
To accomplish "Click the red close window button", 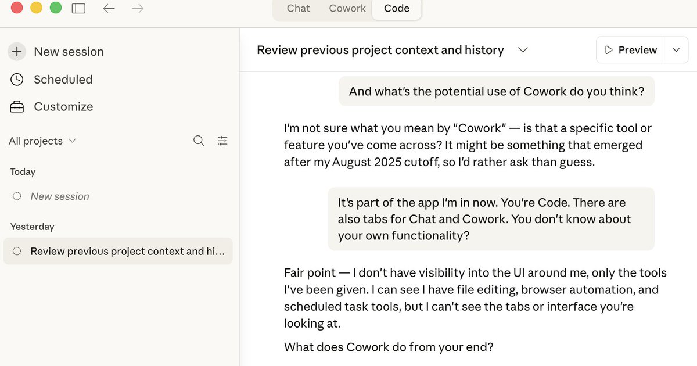I will point(17,8).
